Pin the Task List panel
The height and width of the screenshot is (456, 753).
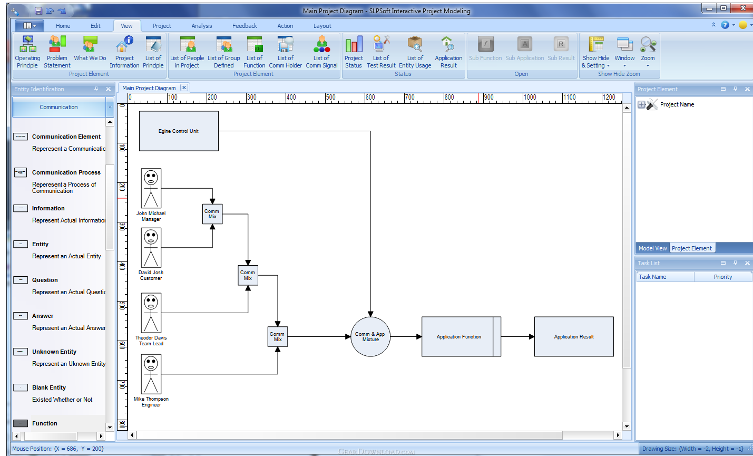tap(735, 263)
